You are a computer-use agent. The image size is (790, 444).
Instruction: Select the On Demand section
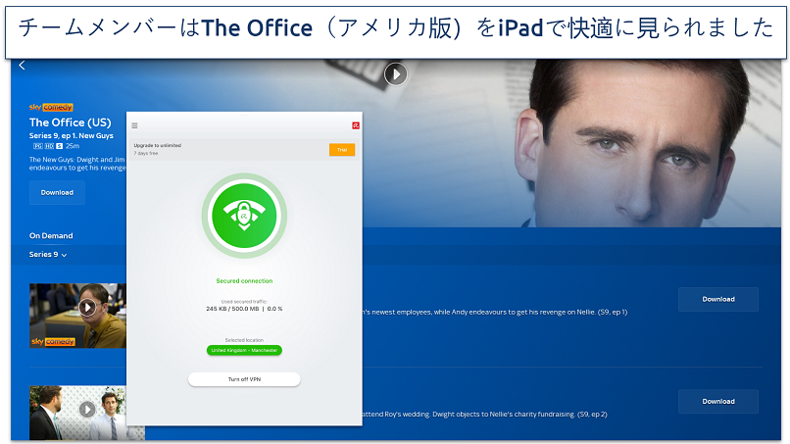[51, 236]
